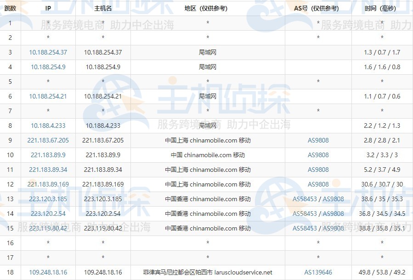The width and height of the screenshot is (413, 280).
Task: Open IP link 221.183.89.169
Action: (x=48, y=184)
